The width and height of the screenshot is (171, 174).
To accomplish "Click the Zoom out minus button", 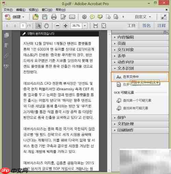I will coord(58,26).
